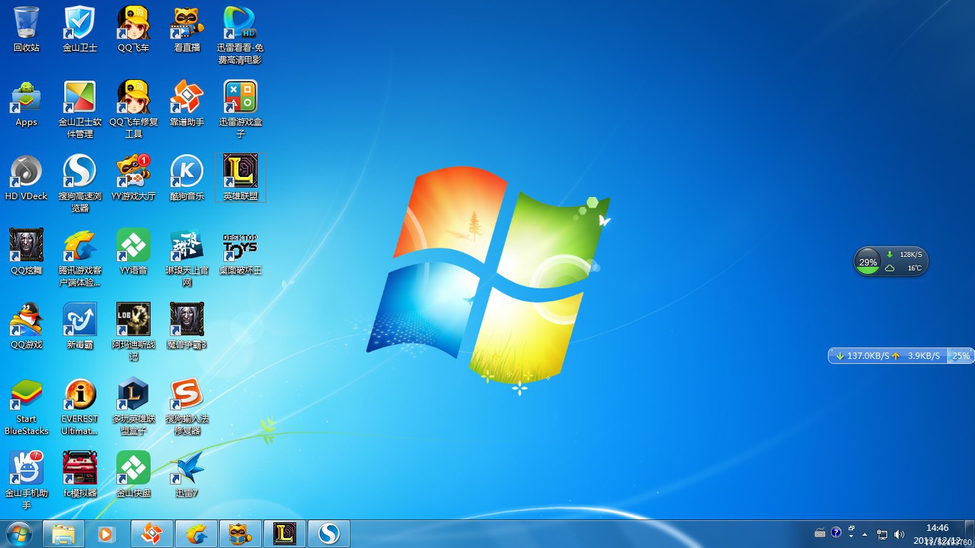
Task: Launch 新毒霸 desktop shortcut
Action: (x=80, y=326)
